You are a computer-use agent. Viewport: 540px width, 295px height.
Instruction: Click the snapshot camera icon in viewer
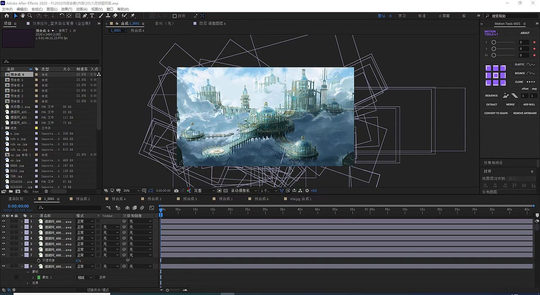click(x=176, y=191)
